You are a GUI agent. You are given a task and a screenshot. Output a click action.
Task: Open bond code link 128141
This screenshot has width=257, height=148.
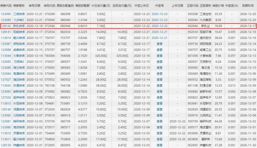click(x=6, y=32)
